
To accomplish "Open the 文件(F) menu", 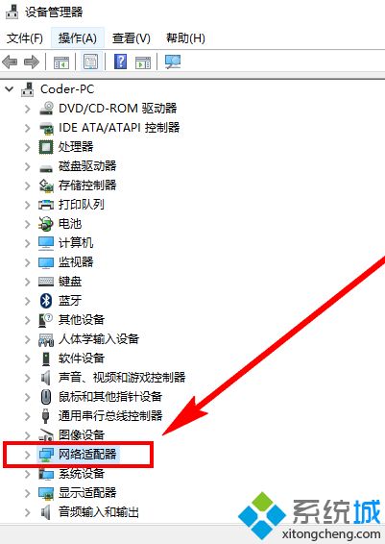I will click(25, 37).
